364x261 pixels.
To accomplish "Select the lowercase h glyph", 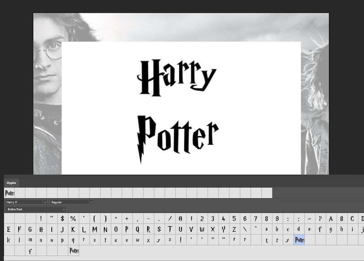I will point(342,229).
